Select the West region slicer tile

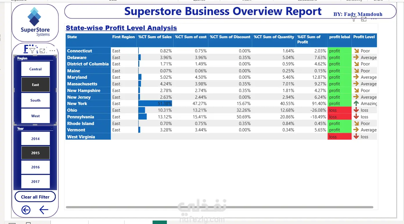35,116
